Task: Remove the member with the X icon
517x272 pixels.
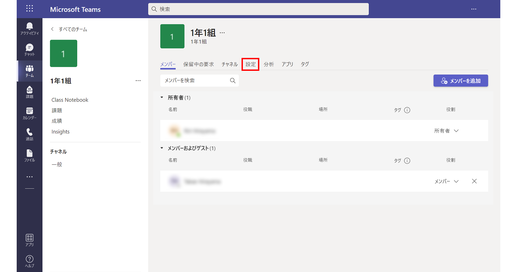Action: click(x=474, y=181)
